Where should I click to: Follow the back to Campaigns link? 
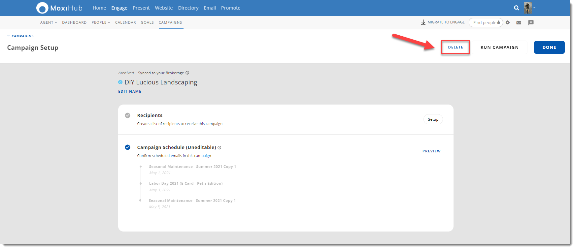[20, 36]
